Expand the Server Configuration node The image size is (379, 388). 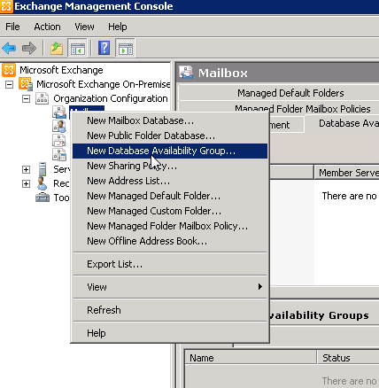pos(26,169)
